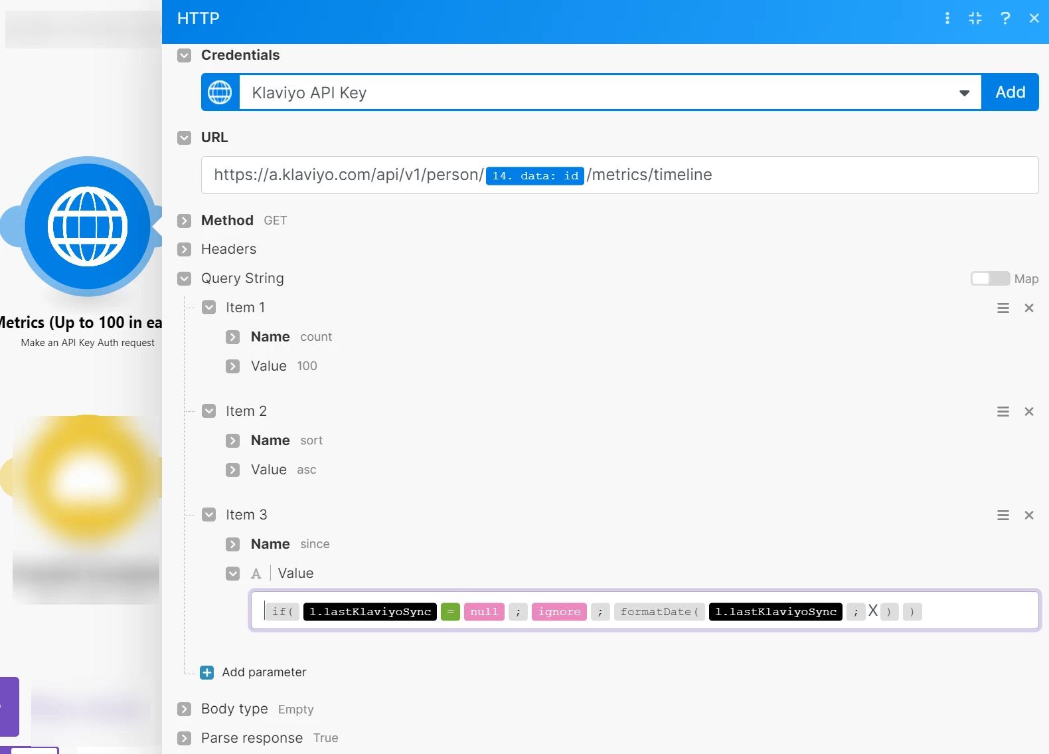
Task: Click the reorder handle for Item 1
Action: point(1003,308)
